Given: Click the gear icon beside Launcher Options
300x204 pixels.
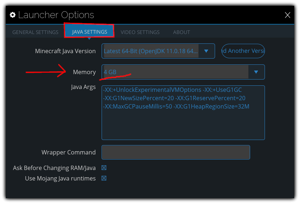Looking at the screenshot, I should point(13,15).
